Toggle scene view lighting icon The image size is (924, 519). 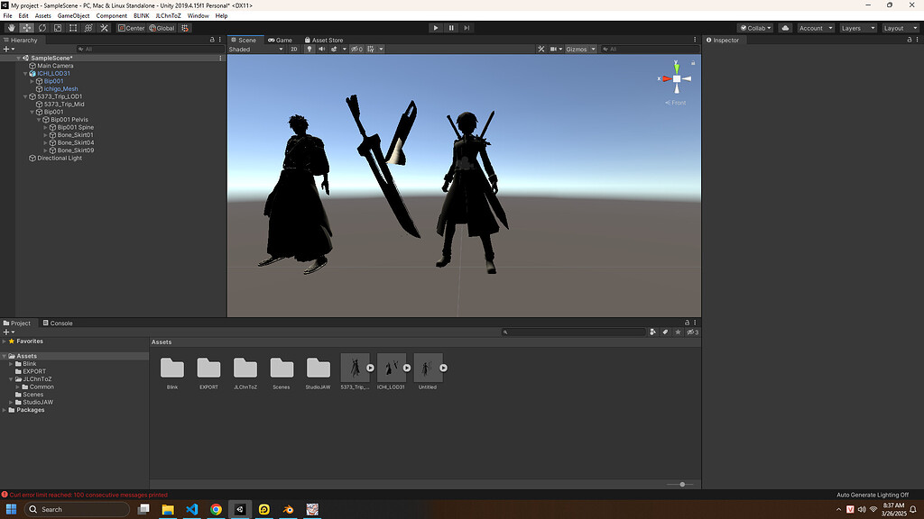click(x=310, y=50)
